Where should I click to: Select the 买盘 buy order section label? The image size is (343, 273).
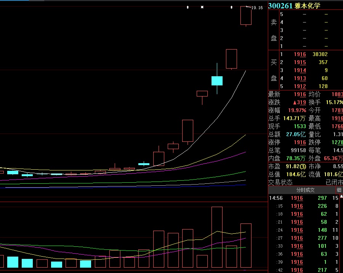click(274, 70)
